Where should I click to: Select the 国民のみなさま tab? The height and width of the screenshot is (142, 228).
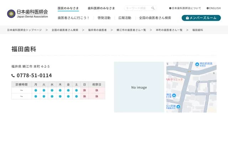pos(68,8)
